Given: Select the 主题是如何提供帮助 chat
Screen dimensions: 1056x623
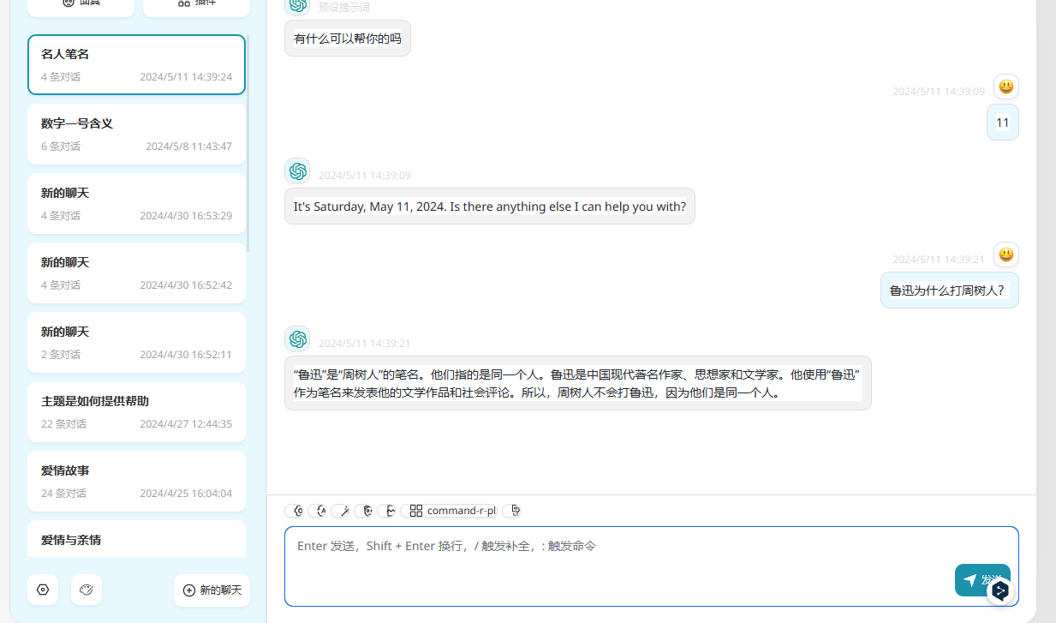Looking at the screenshot, I should [x=136, y=411].
